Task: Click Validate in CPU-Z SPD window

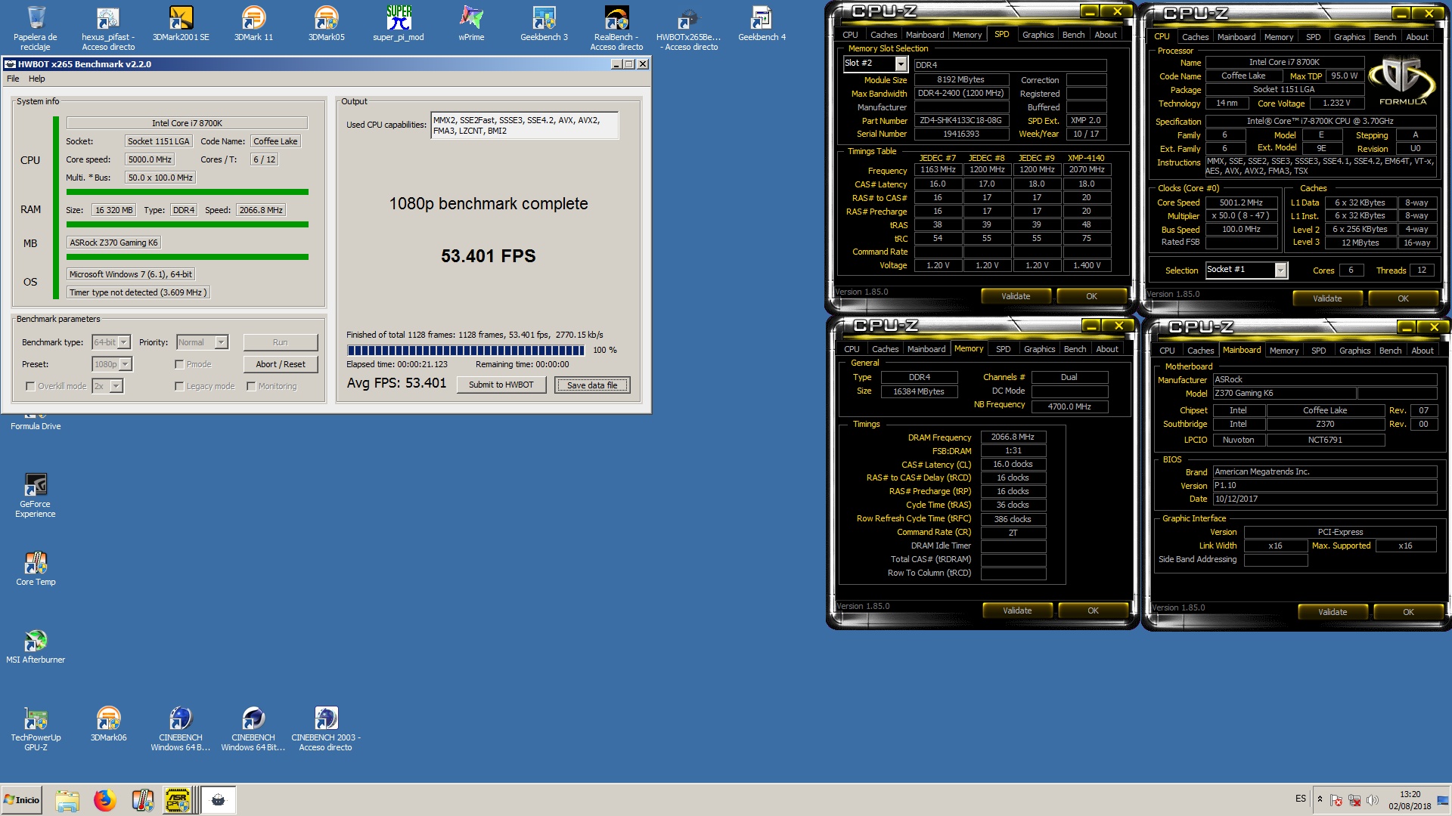Action: pos(1016,296)
